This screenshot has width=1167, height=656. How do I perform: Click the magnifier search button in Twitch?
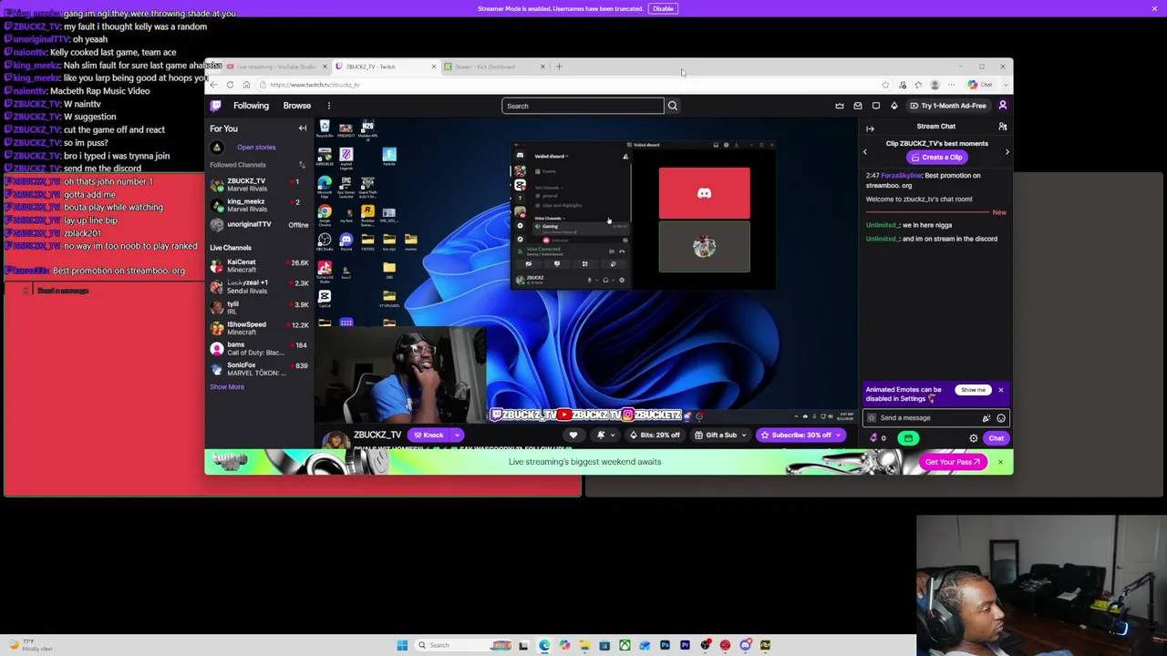(673, 106)
